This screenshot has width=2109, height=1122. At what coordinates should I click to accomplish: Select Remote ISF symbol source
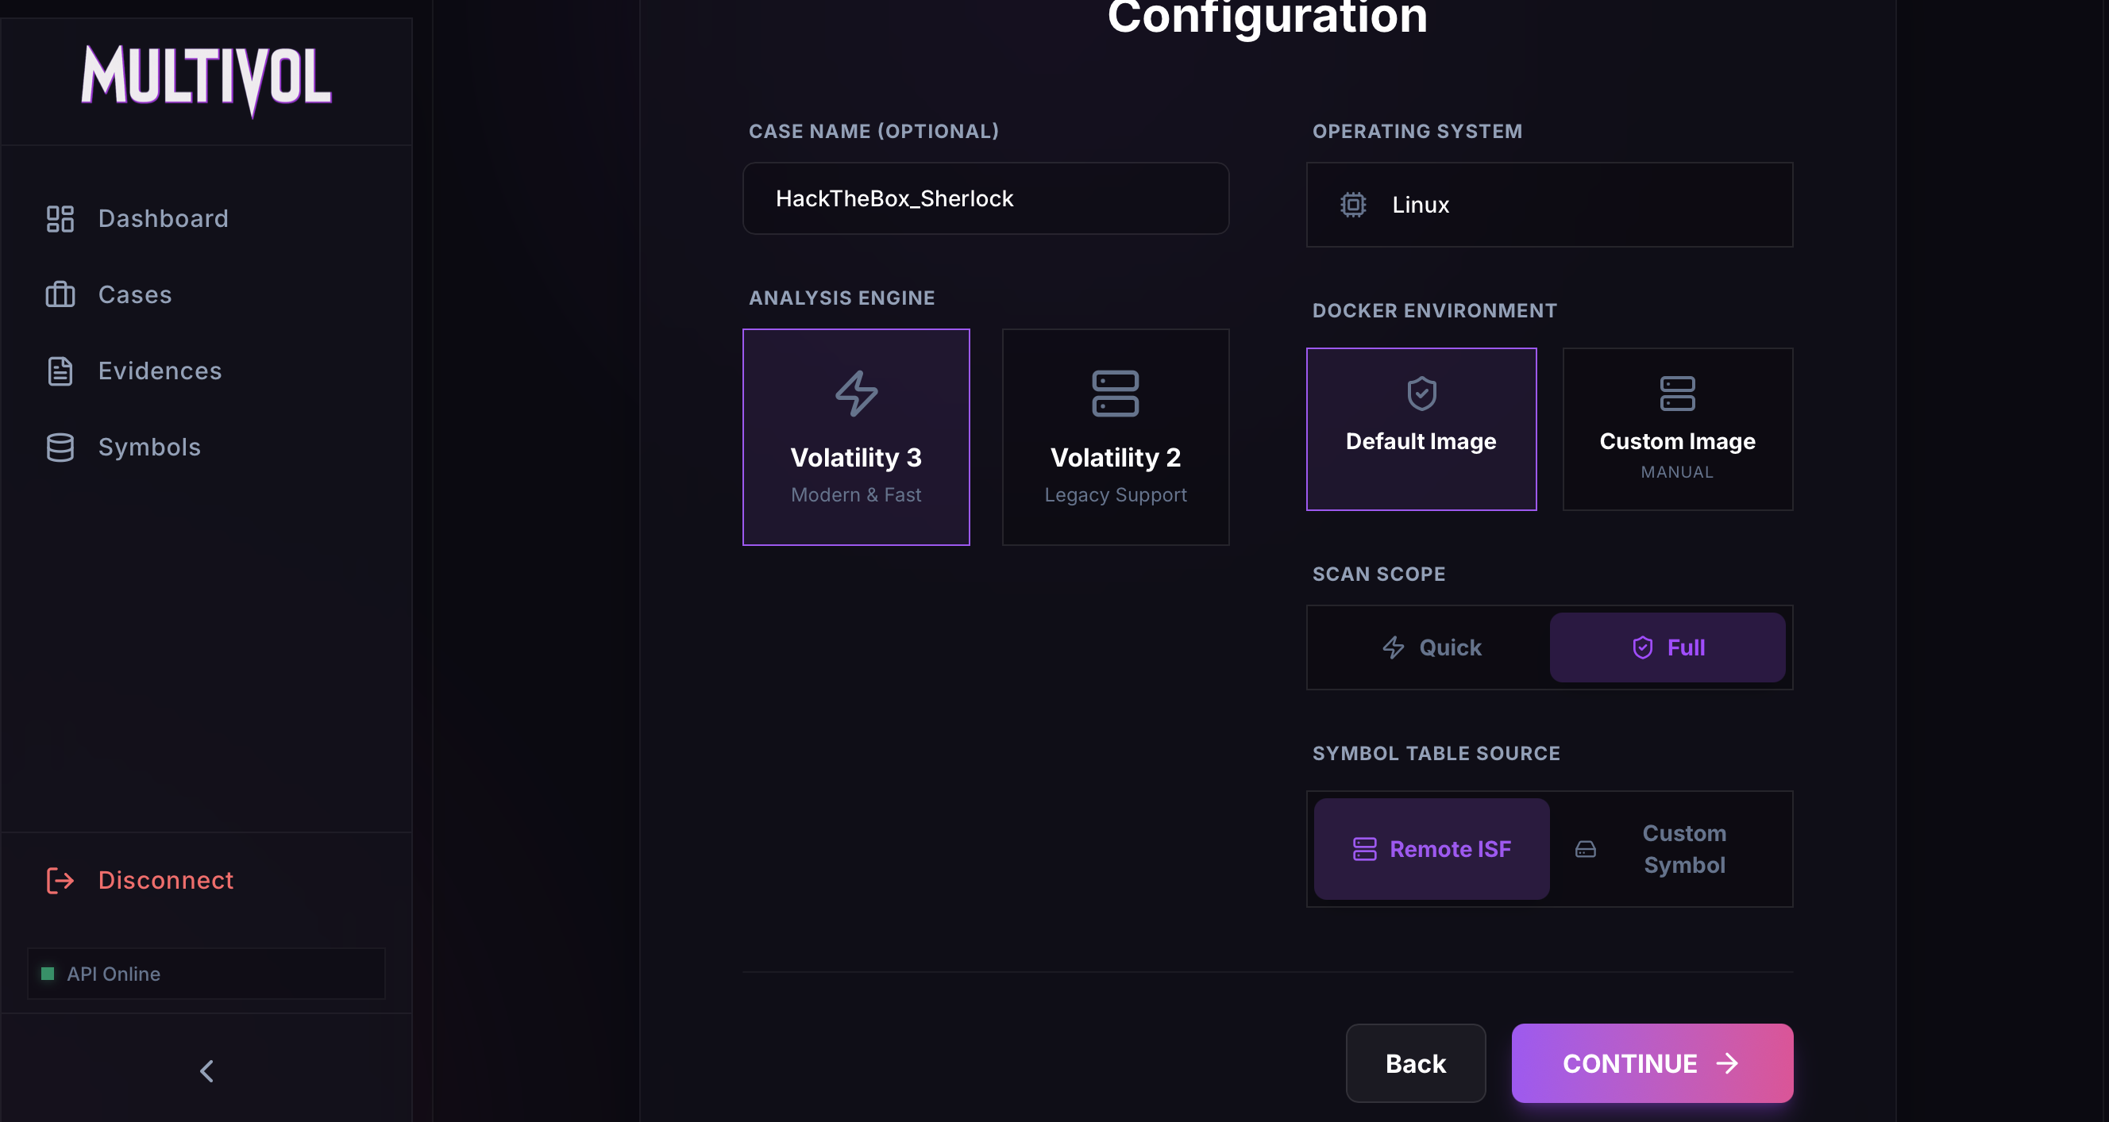(x=1431, y=849)
